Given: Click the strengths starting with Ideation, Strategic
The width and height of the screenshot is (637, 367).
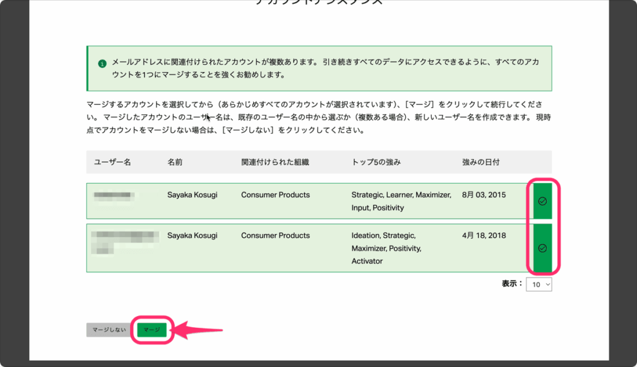Looking at the screenshot, I should click(x=386, y=248).
